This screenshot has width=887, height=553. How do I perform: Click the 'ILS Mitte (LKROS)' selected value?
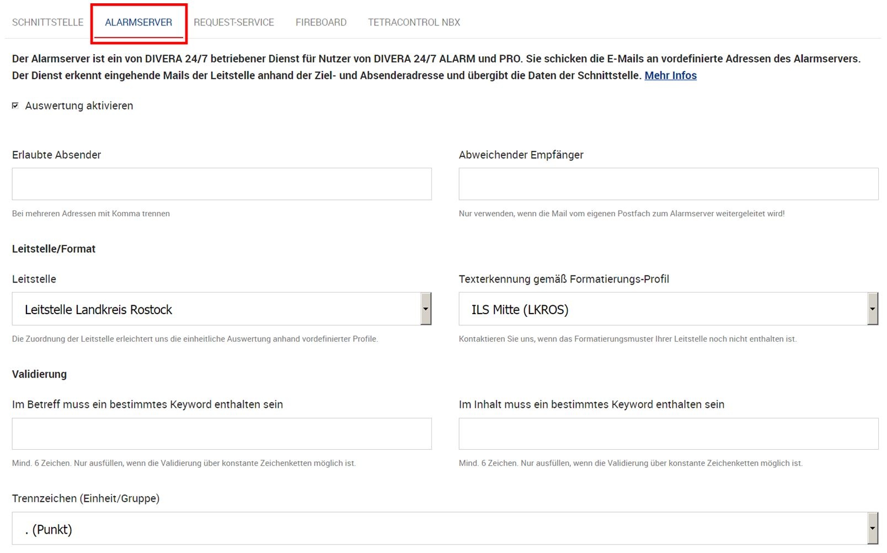[520, 310]
